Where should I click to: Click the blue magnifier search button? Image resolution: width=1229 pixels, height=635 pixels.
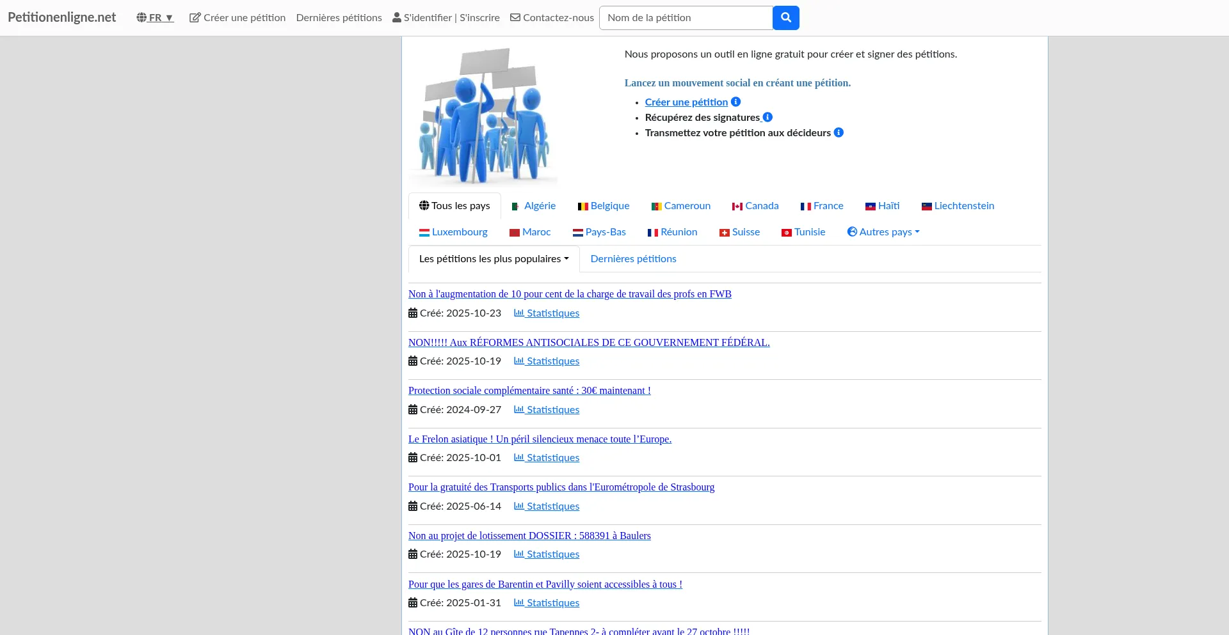point(785,18)
